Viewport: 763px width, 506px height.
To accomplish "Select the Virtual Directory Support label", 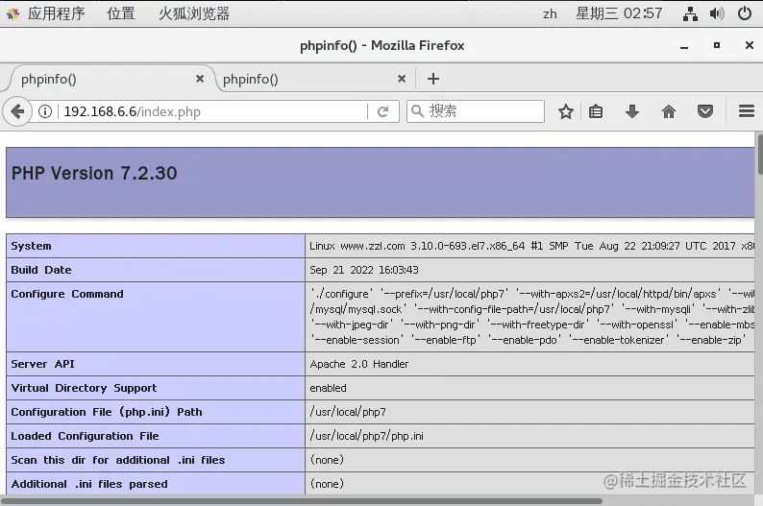I will [84, 388].
